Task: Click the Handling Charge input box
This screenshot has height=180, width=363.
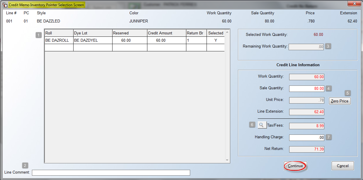Action: coord(306,137)
